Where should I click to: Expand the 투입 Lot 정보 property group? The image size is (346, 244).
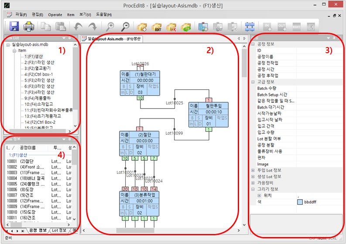click(254, 170)
